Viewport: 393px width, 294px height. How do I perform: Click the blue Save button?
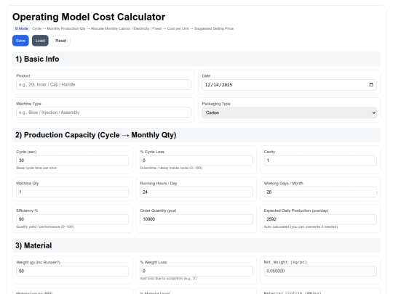(20, 41)
